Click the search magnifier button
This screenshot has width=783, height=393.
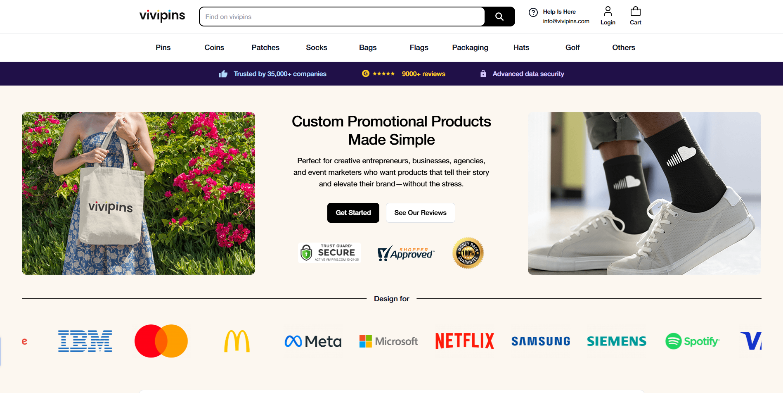499,17
